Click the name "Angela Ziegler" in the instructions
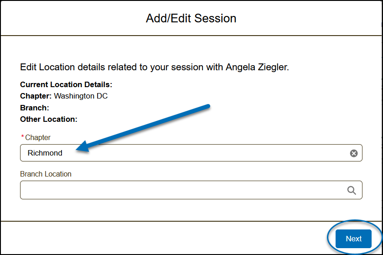This screenshot has height=255, width=383. [x=256, y=68]
